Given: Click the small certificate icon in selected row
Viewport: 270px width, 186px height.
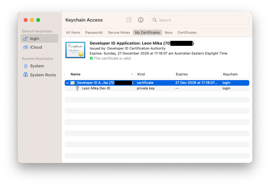Looking at the screenshot, I should [73, 83].
